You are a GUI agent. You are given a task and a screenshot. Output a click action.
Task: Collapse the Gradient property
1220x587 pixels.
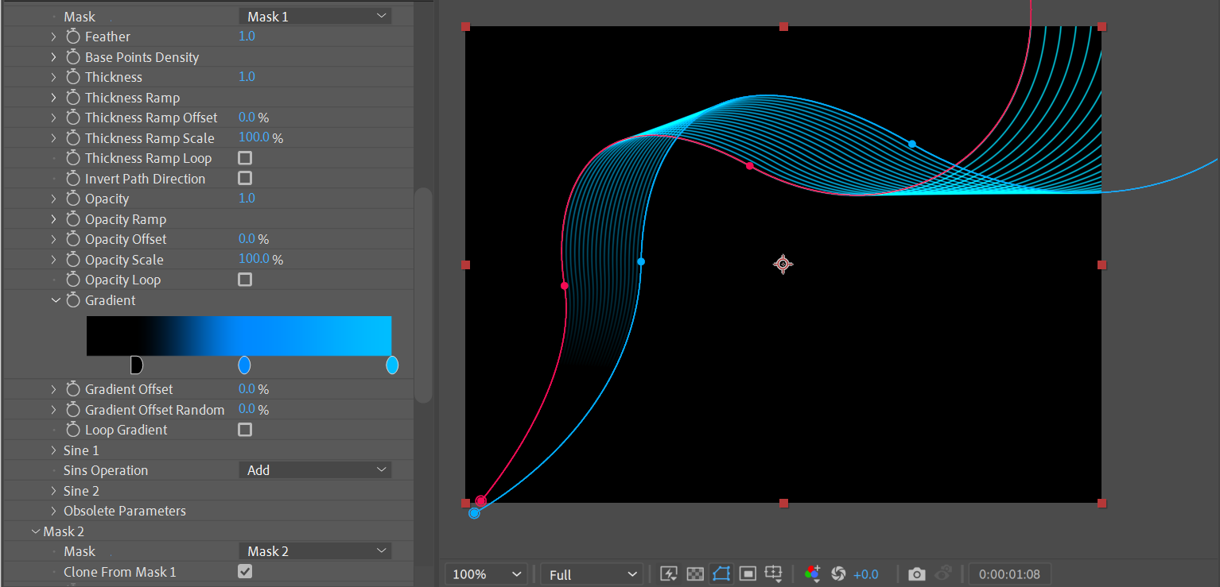tap(56, 300)
